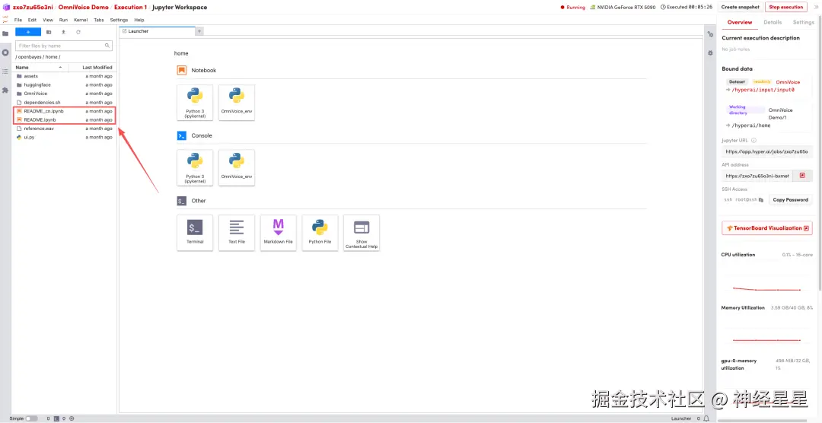Open Show Contextual Help
This screenshot has width=822, height=423.
(x=362, y=233)
